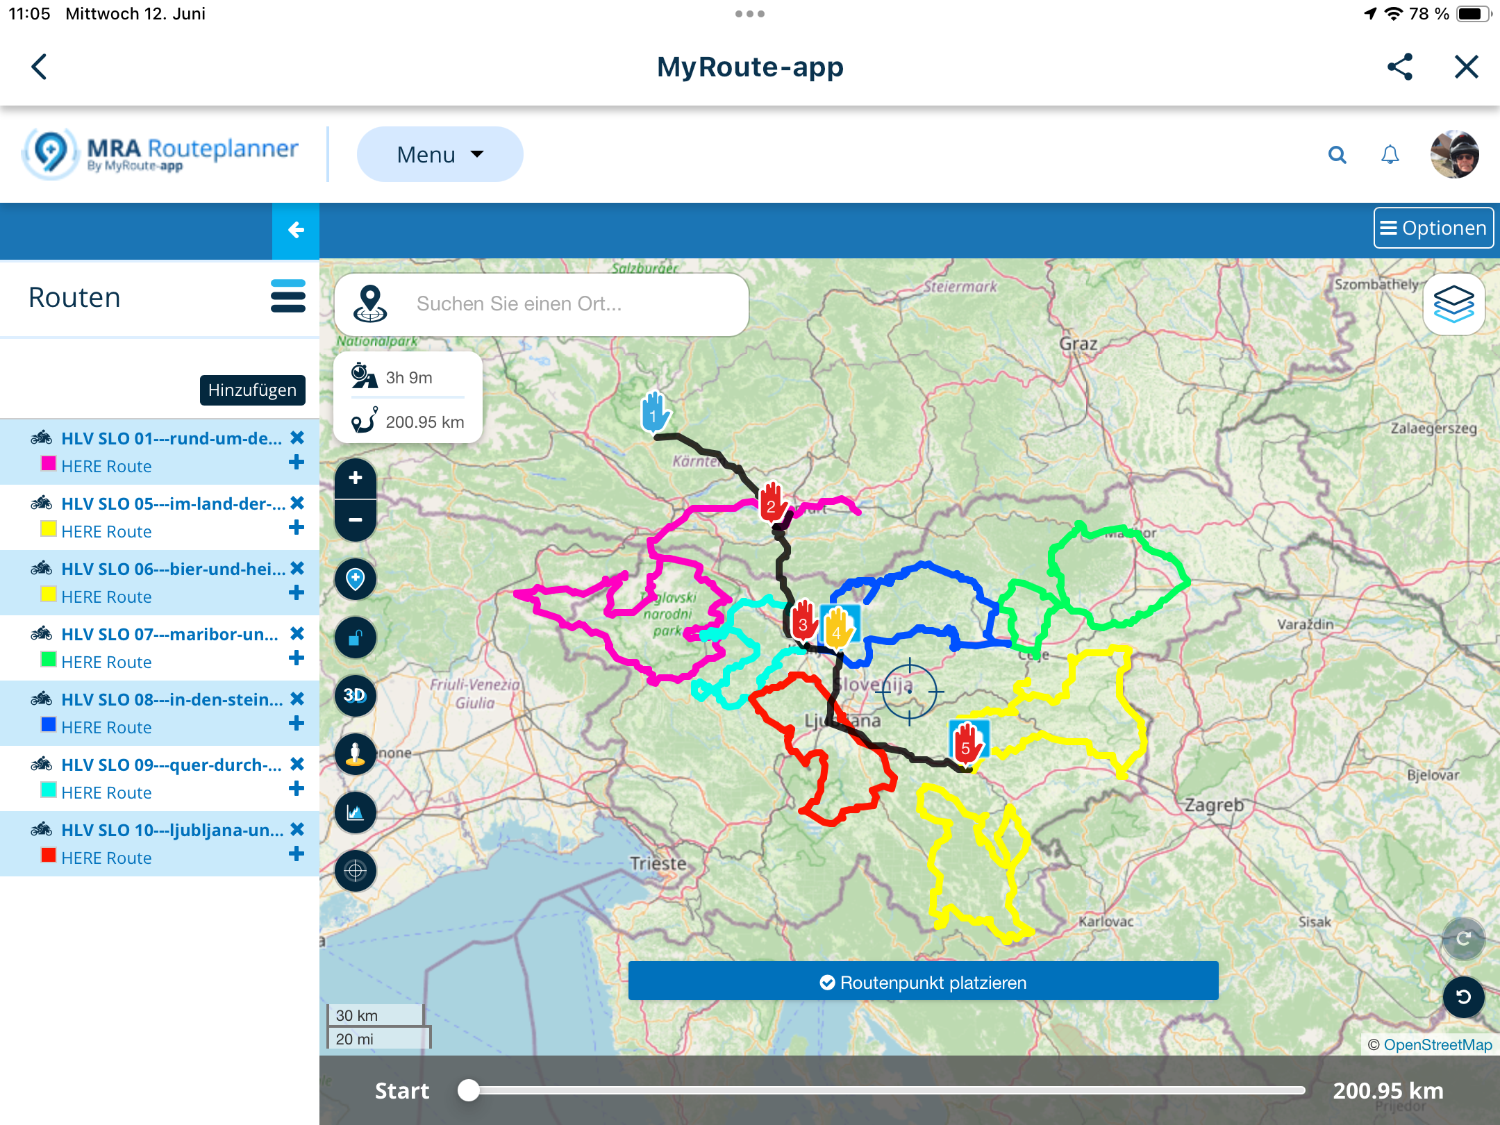Click blue color swatch of HLV SLO 08

(x=48, y=725)
